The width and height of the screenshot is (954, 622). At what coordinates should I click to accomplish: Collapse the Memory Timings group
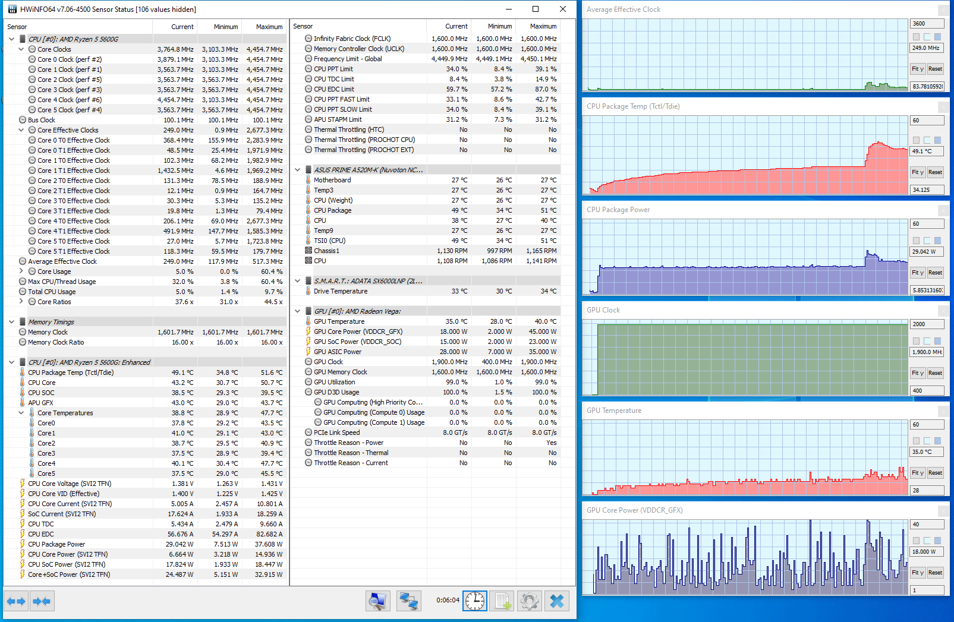(12, 322)
